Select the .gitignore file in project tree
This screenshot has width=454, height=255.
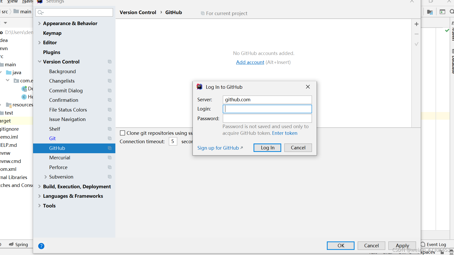[9, 129]
